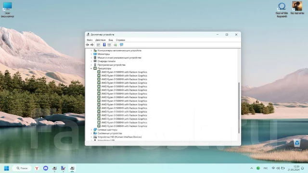Viewport: 308px width, 173px height.
Task: Open the Вид menu
Action: point(111,40)
